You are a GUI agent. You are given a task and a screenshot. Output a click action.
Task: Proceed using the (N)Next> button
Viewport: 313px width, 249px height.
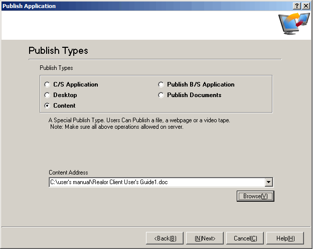click(x=205, y=238)
